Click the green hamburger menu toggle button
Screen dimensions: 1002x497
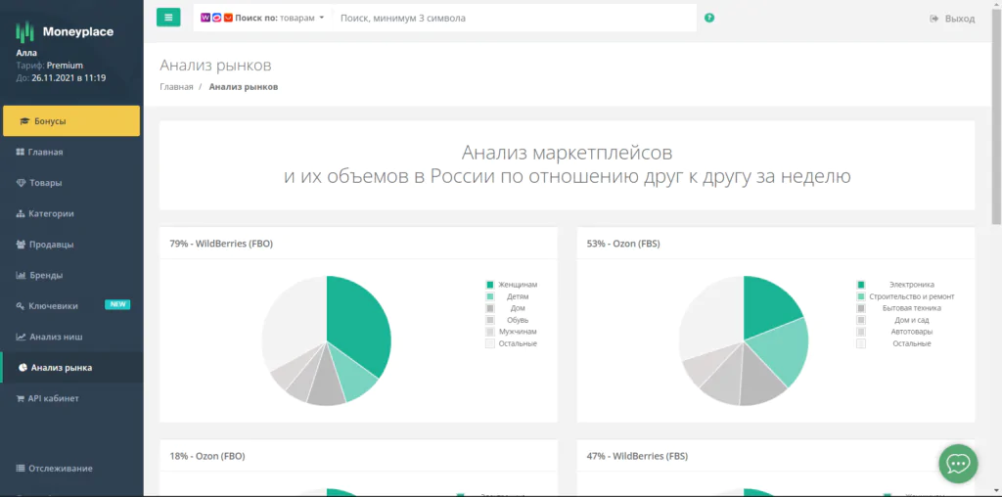(x=168, y=18)
